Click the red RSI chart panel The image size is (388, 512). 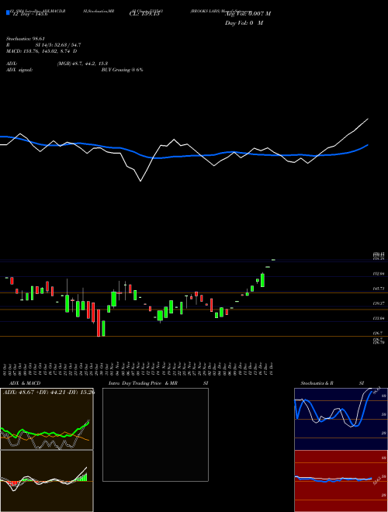point(341,481)
